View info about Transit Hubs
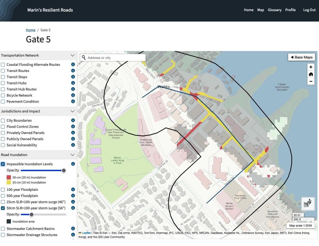The height and width of the screenshot is (246, 319). (x=73, y=83)
